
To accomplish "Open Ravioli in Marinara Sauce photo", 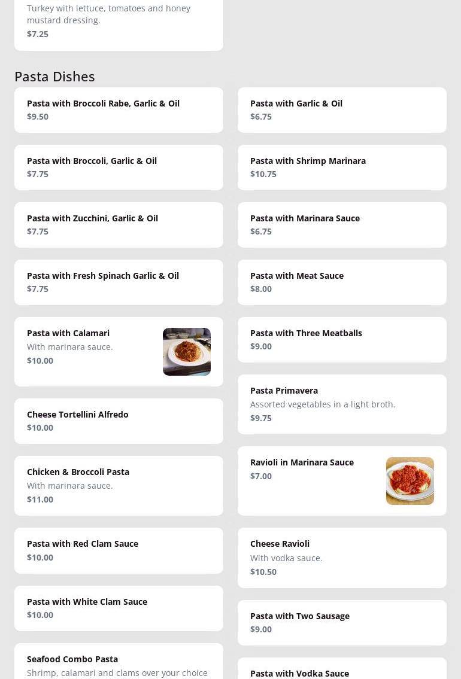I will [x=410, y=481].
